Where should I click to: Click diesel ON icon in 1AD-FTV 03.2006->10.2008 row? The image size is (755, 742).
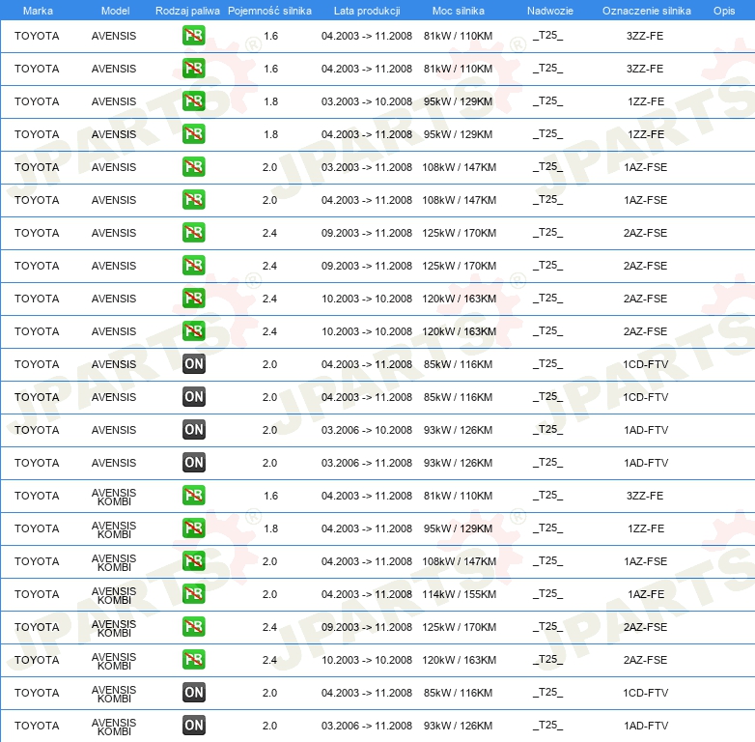click(x=193, y=430)
